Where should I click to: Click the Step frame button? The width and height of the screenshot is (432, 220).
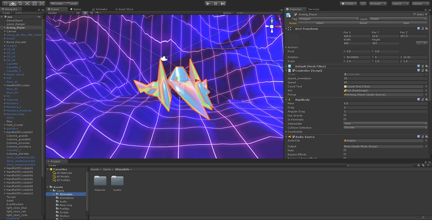223,3
